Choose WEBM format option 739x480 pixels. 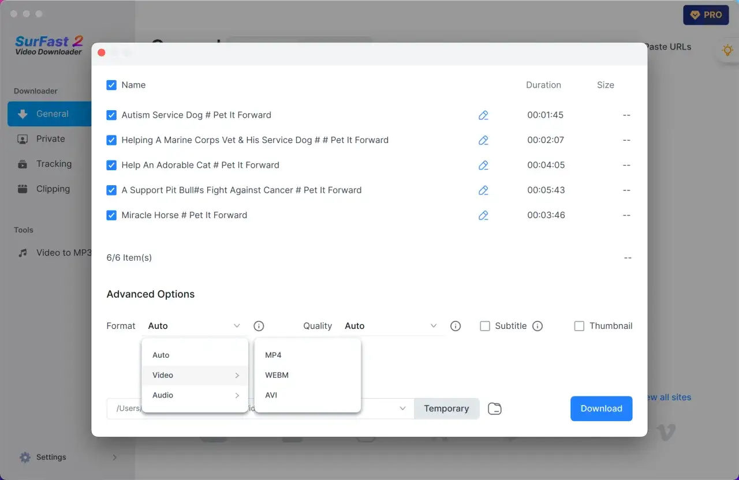[x=277, y=375]
